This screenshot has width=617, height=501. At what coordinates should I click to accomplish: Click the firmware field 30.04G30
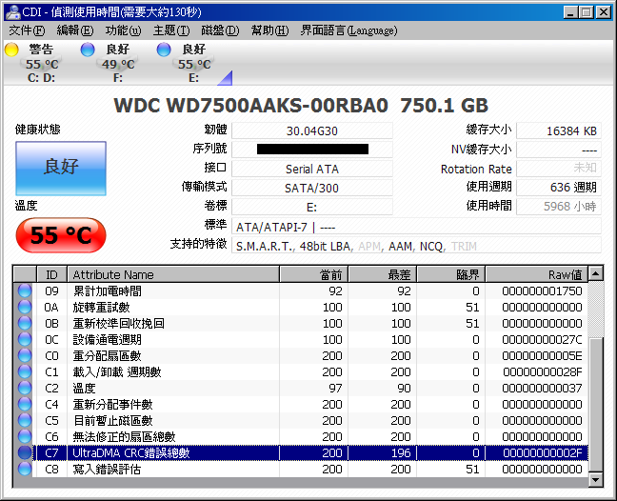click(312, 130)
